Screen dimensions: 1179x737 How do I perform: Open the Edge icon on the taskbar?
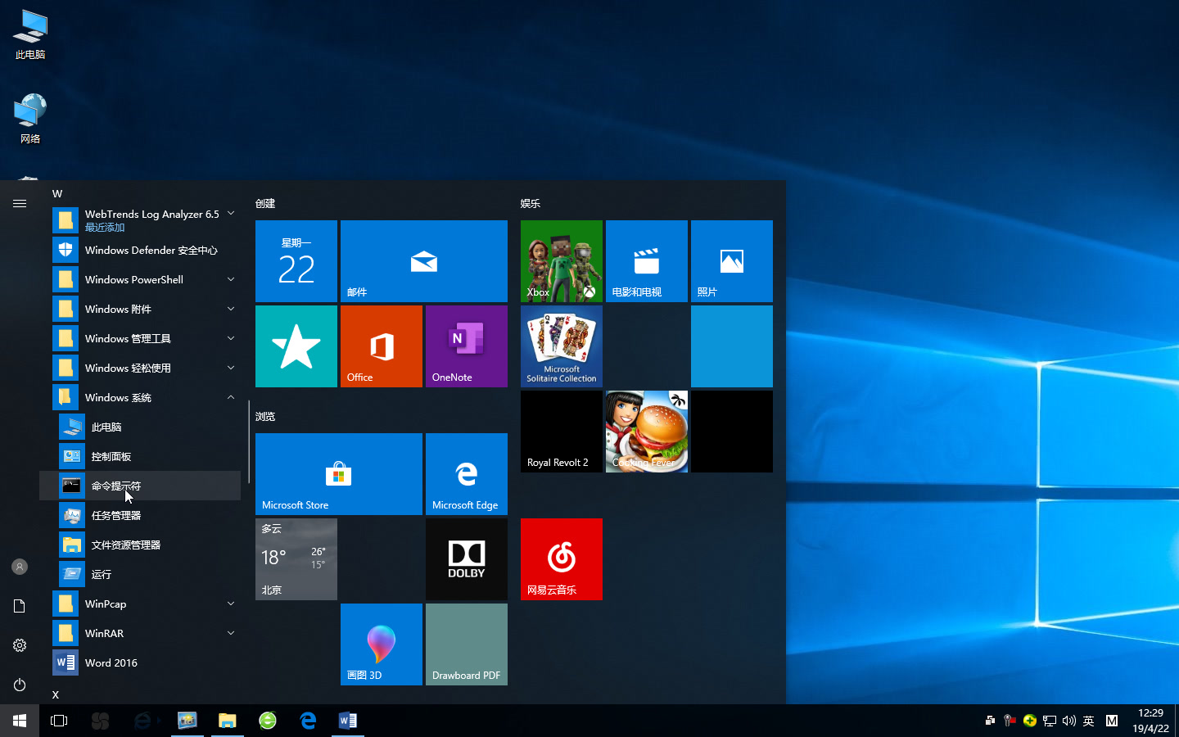pos(308,721)
